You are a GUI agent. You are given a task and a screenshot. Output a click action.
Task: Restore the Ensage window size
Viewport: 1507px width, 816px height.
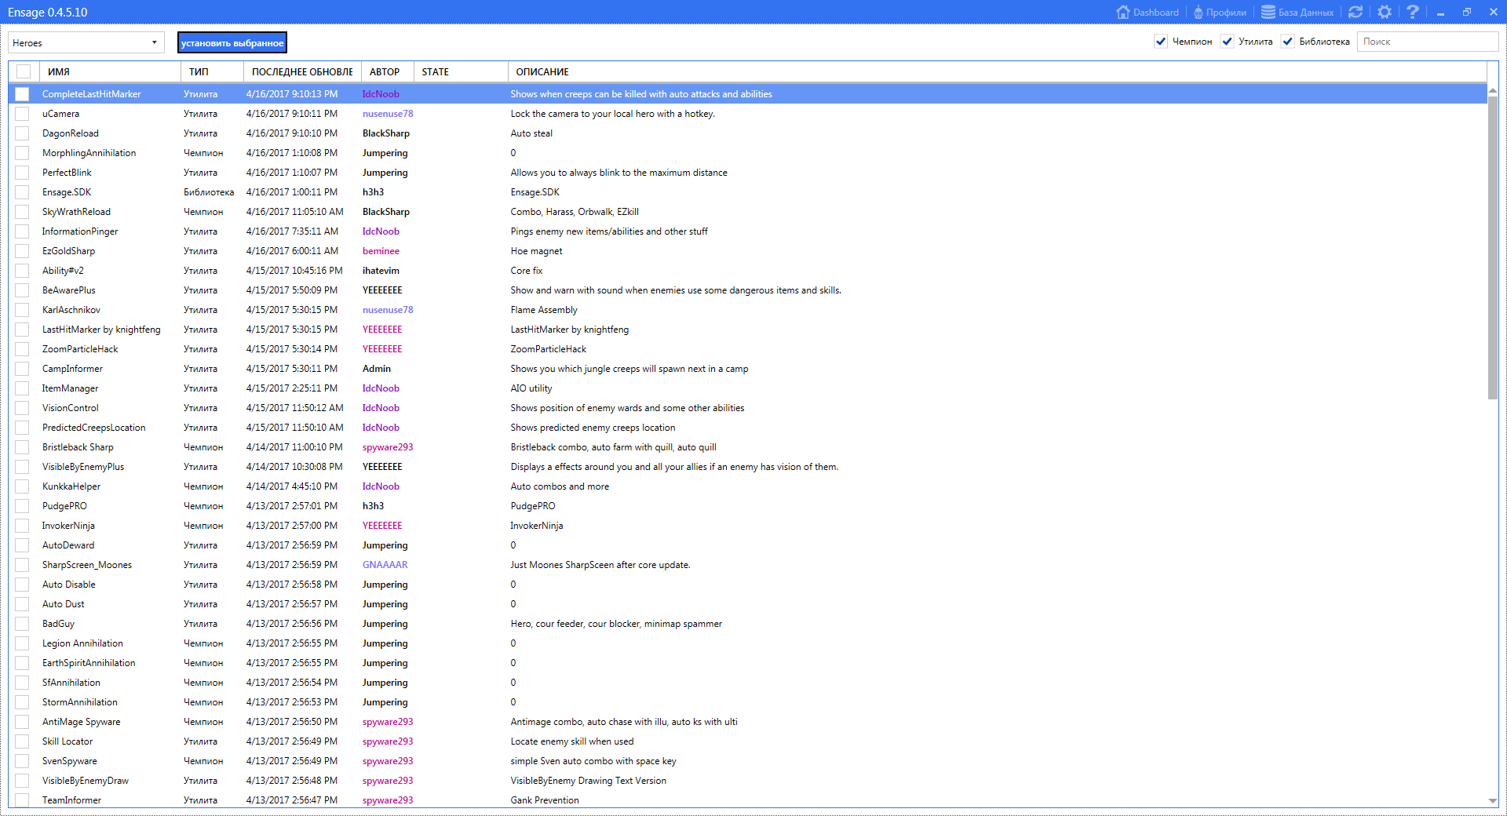pyautogui.click(x=1466, y=13)
